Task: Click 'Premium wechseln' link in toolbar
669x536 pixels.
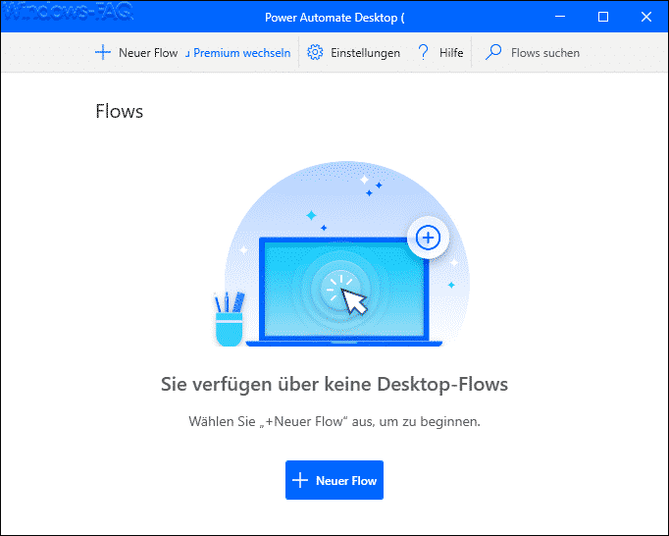Action: point(242,53)
